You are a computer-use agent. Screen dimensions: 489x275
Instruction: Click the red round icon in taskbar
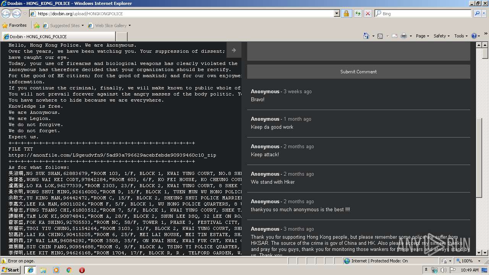point(82,270)
